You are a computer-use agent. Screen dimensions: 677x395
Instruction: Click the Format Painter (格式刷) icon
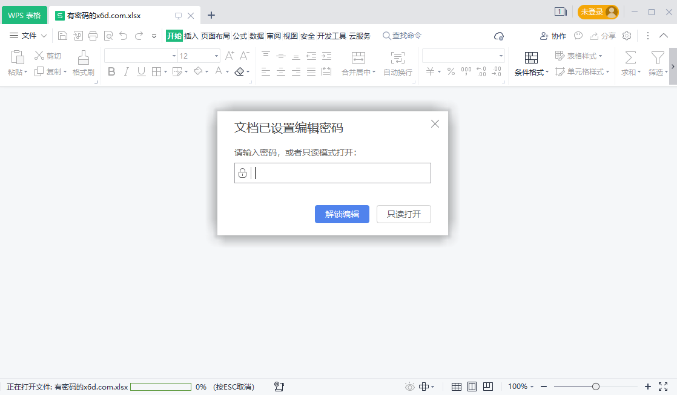coord(84,57)
